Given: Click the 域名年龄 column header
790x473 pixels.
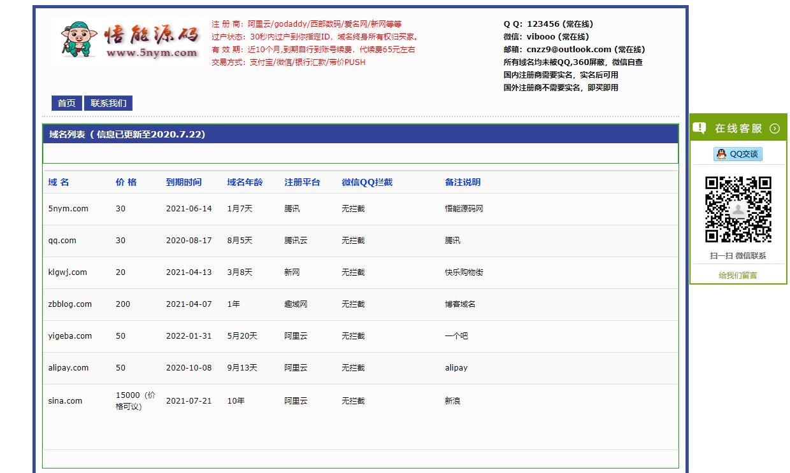Looking at the screenshot, I should 245,182.
